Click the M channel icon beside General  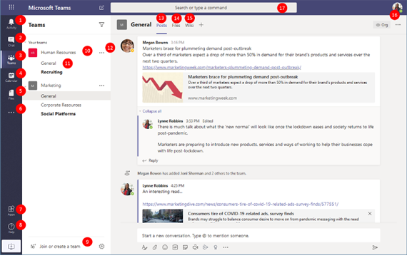point(121,25)
